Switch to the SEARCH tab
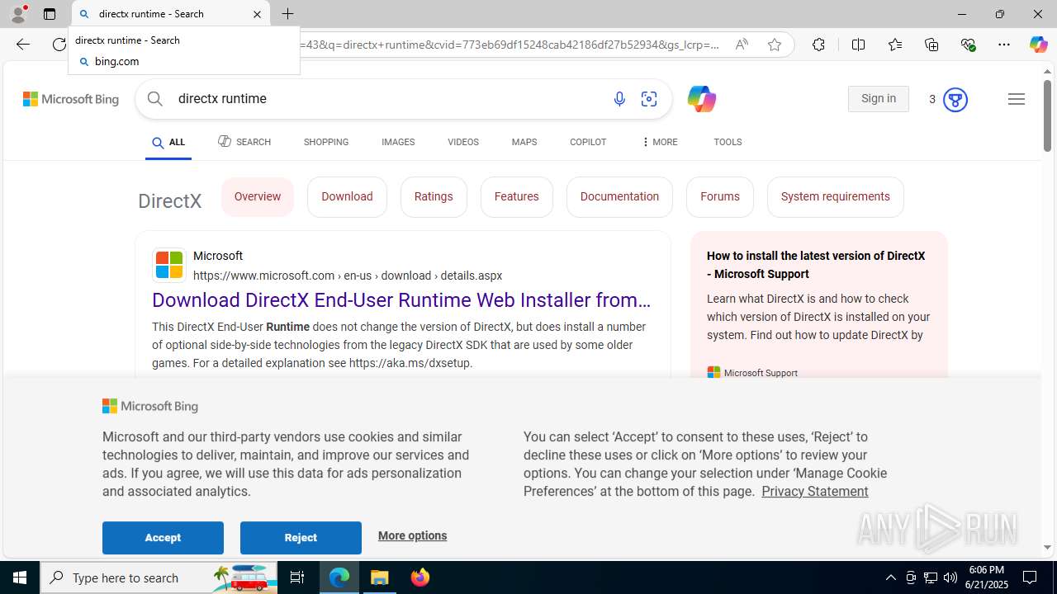This screenshot has width=1057, height=594. pyautogui.click(x=244, y=142)
